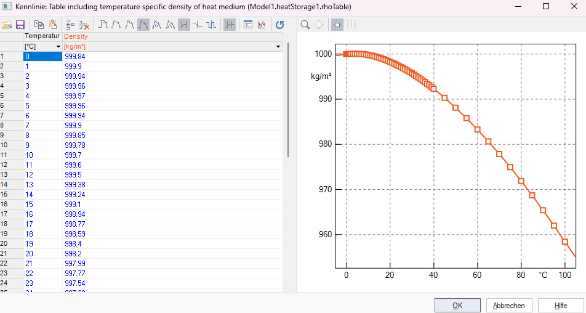Select the second curve interpolation icon
This screenshot has height=313, width=586.
pyautogui.click(x=116, y=25)
